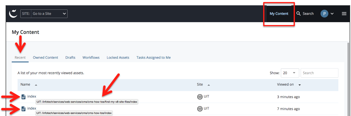
Task: Click globe icon in second UIT row
Action: coord(200,109)
